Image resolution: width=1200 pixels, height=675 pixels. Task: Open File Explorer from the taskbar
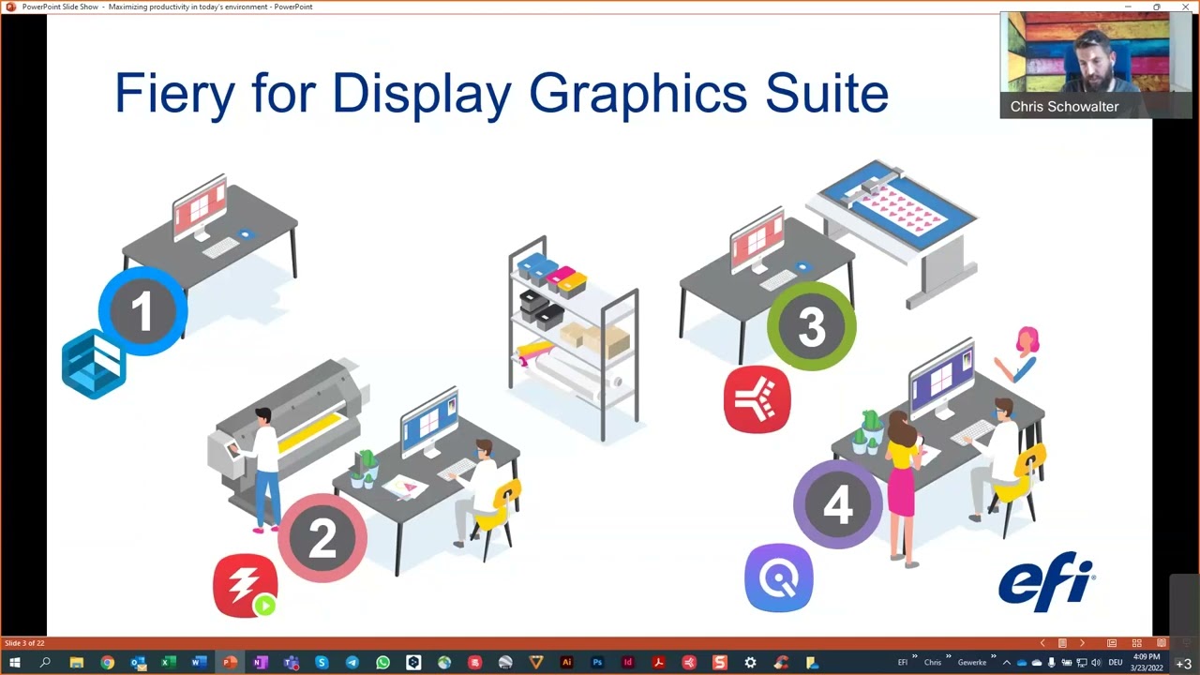pos(76,663)
